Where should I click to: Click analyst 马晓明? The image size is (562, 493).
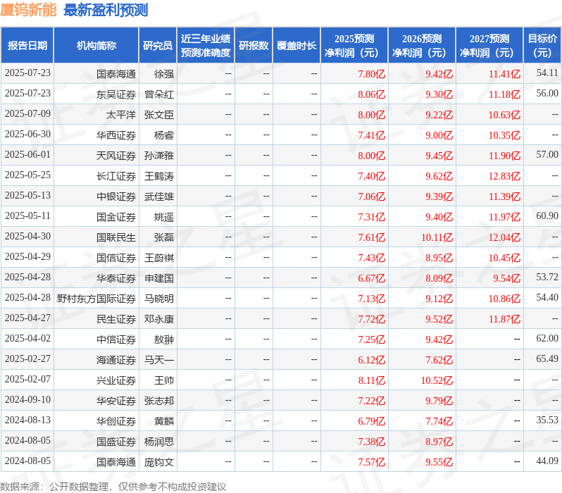[x=159, y=299]
